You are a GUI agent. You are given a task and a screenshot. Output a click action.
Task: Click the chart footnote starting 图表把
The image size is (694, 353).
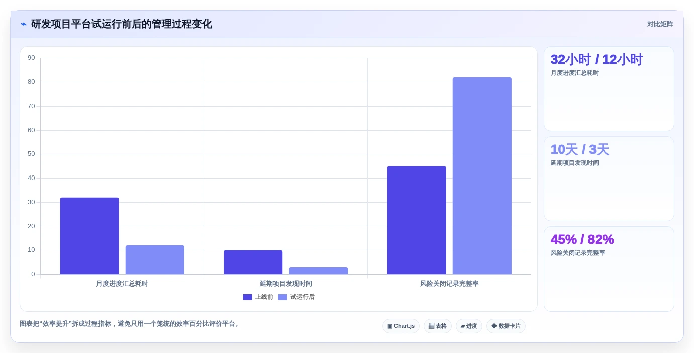pyautogui.click(x=130, y=324)
